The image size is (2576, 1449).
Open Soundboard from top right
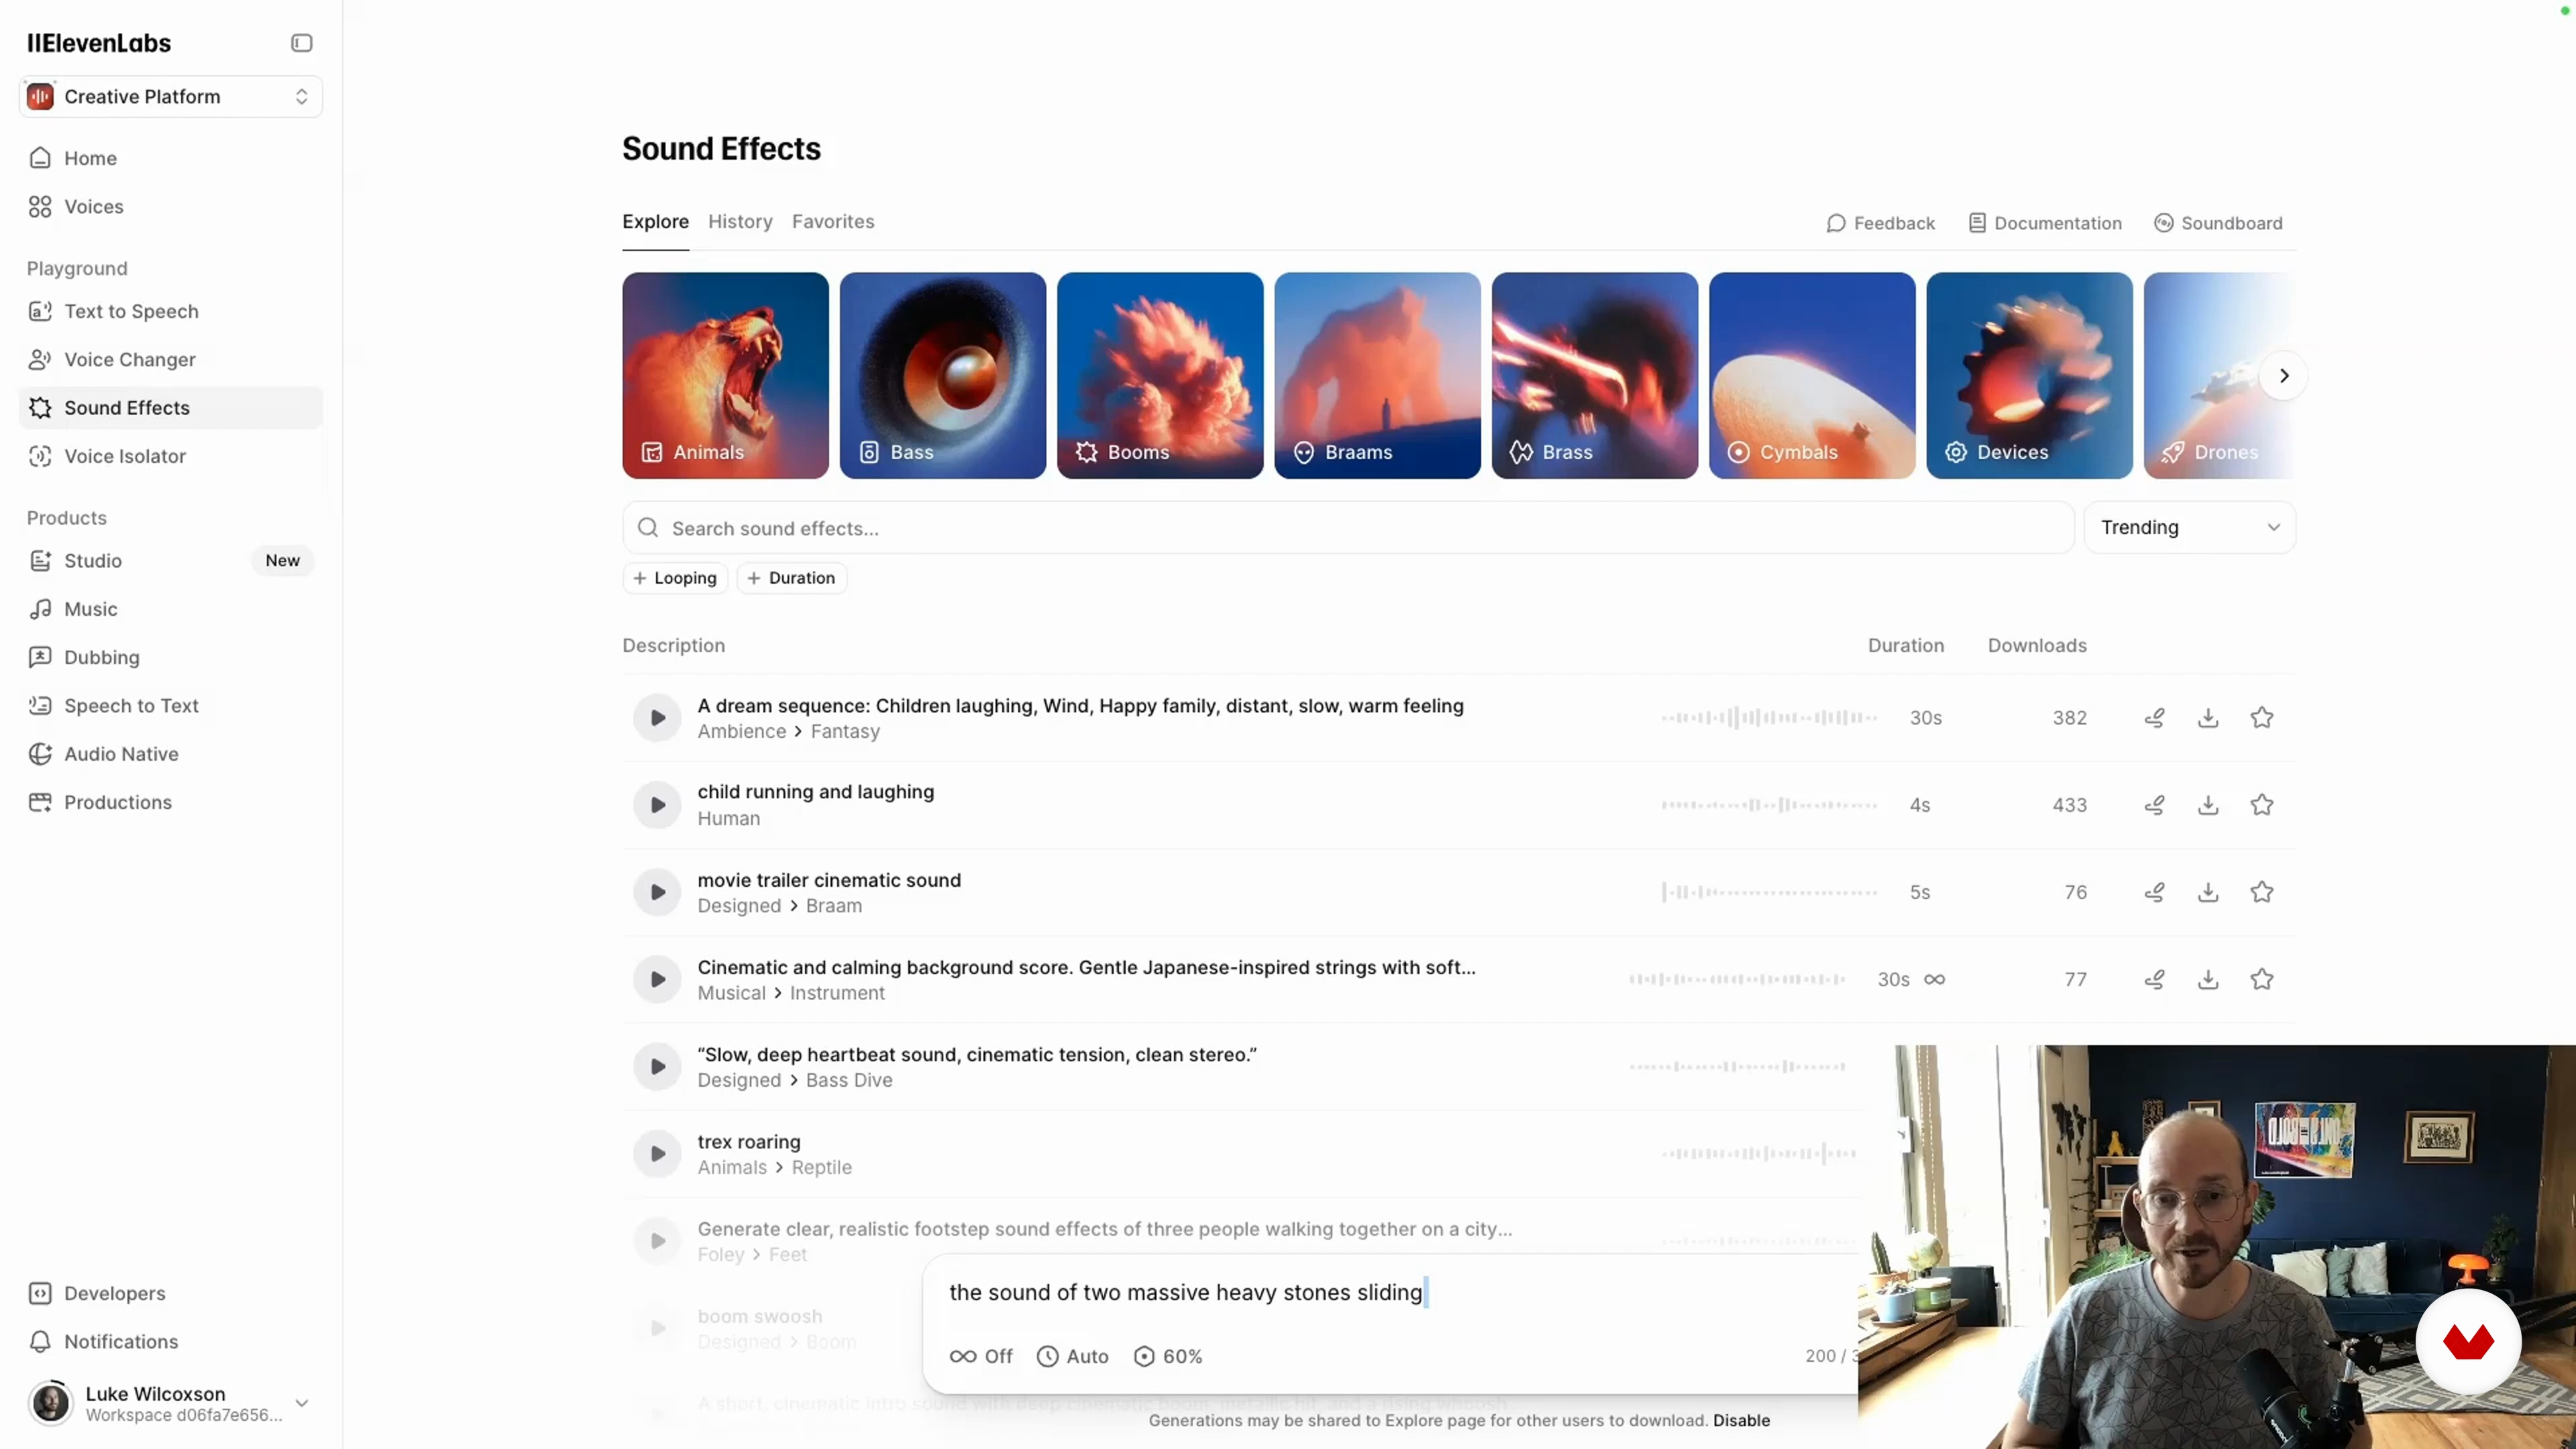pos(2218,223)
